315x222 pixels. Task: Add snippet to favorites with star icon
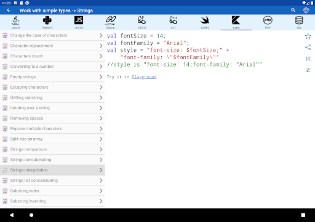point(308,36)
